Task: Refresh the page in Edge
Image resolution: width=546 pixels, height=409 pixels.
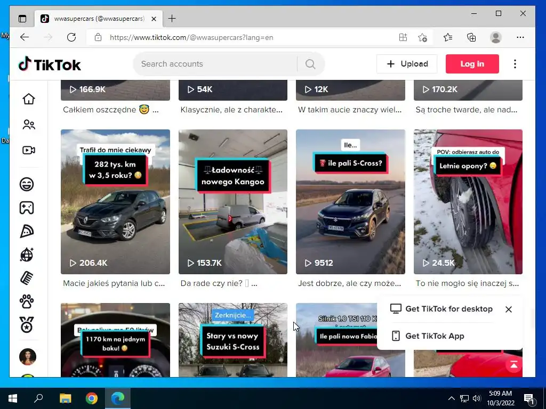Action: [x=71, y=37]
